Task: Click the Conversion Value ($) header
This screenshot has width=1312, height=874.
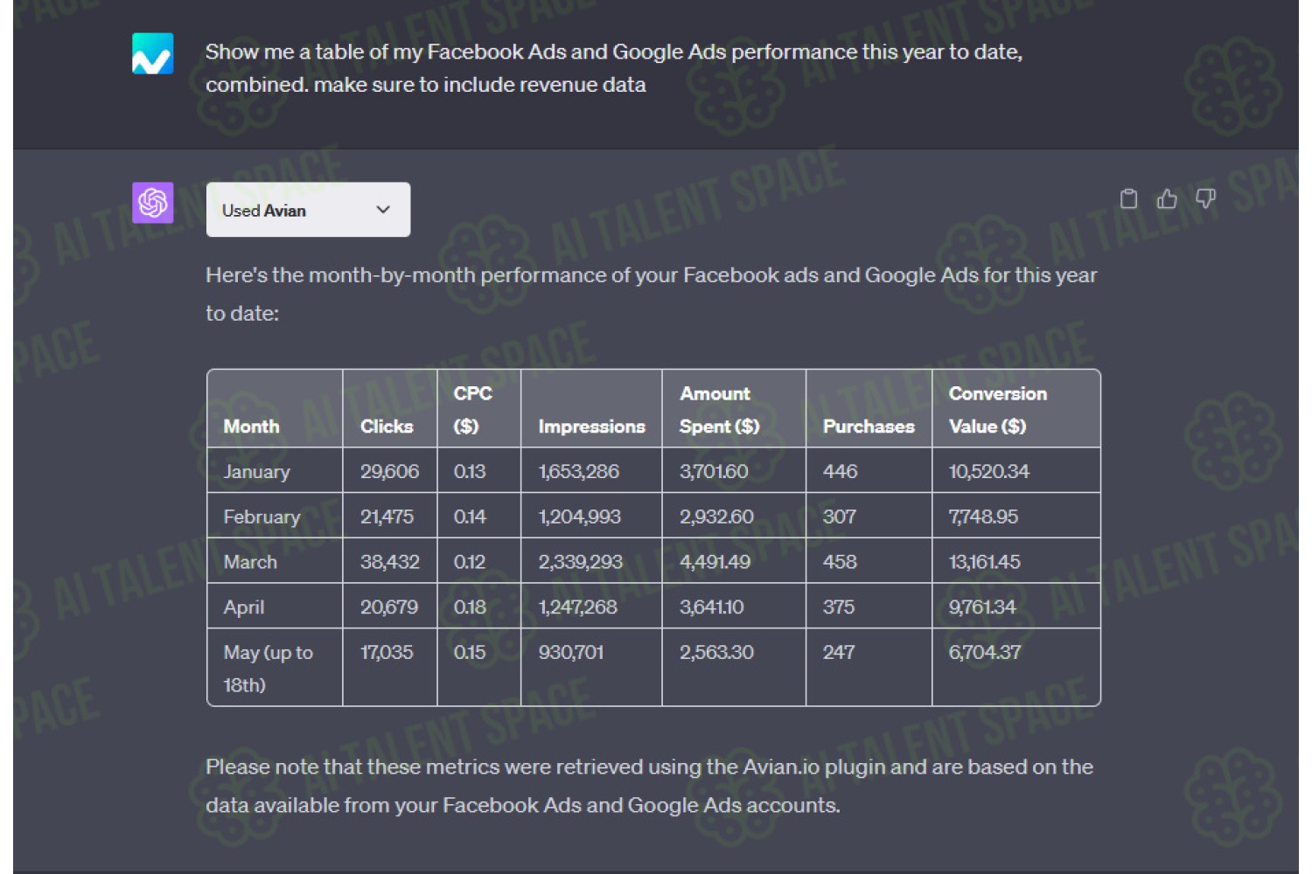Action: point(997,410)
